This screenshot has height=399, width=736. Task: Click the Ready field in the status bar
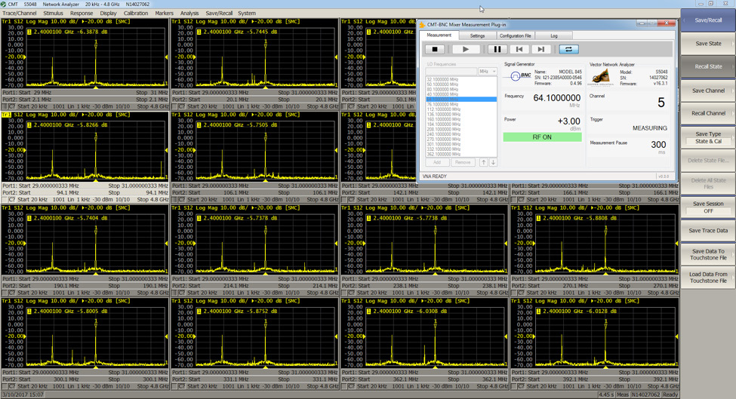(x=670, y=394)
